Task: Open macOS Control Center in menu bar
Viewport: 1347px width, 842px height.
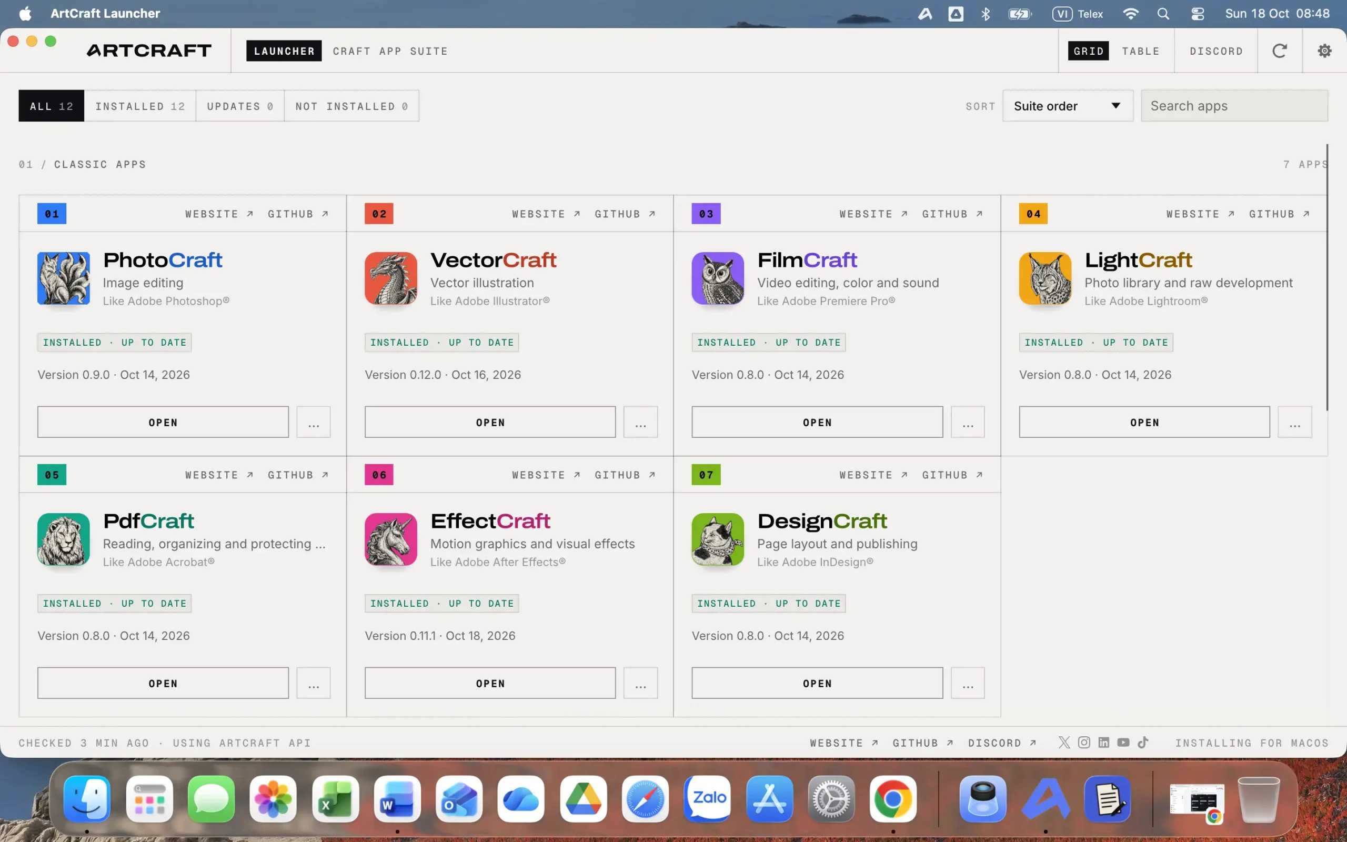Action: point(1197,13)
